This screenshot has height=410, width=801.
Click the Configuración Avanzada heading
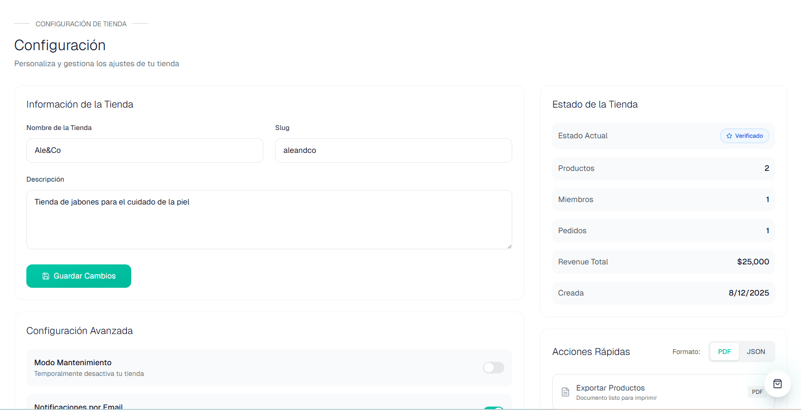[x=80, y=331]
